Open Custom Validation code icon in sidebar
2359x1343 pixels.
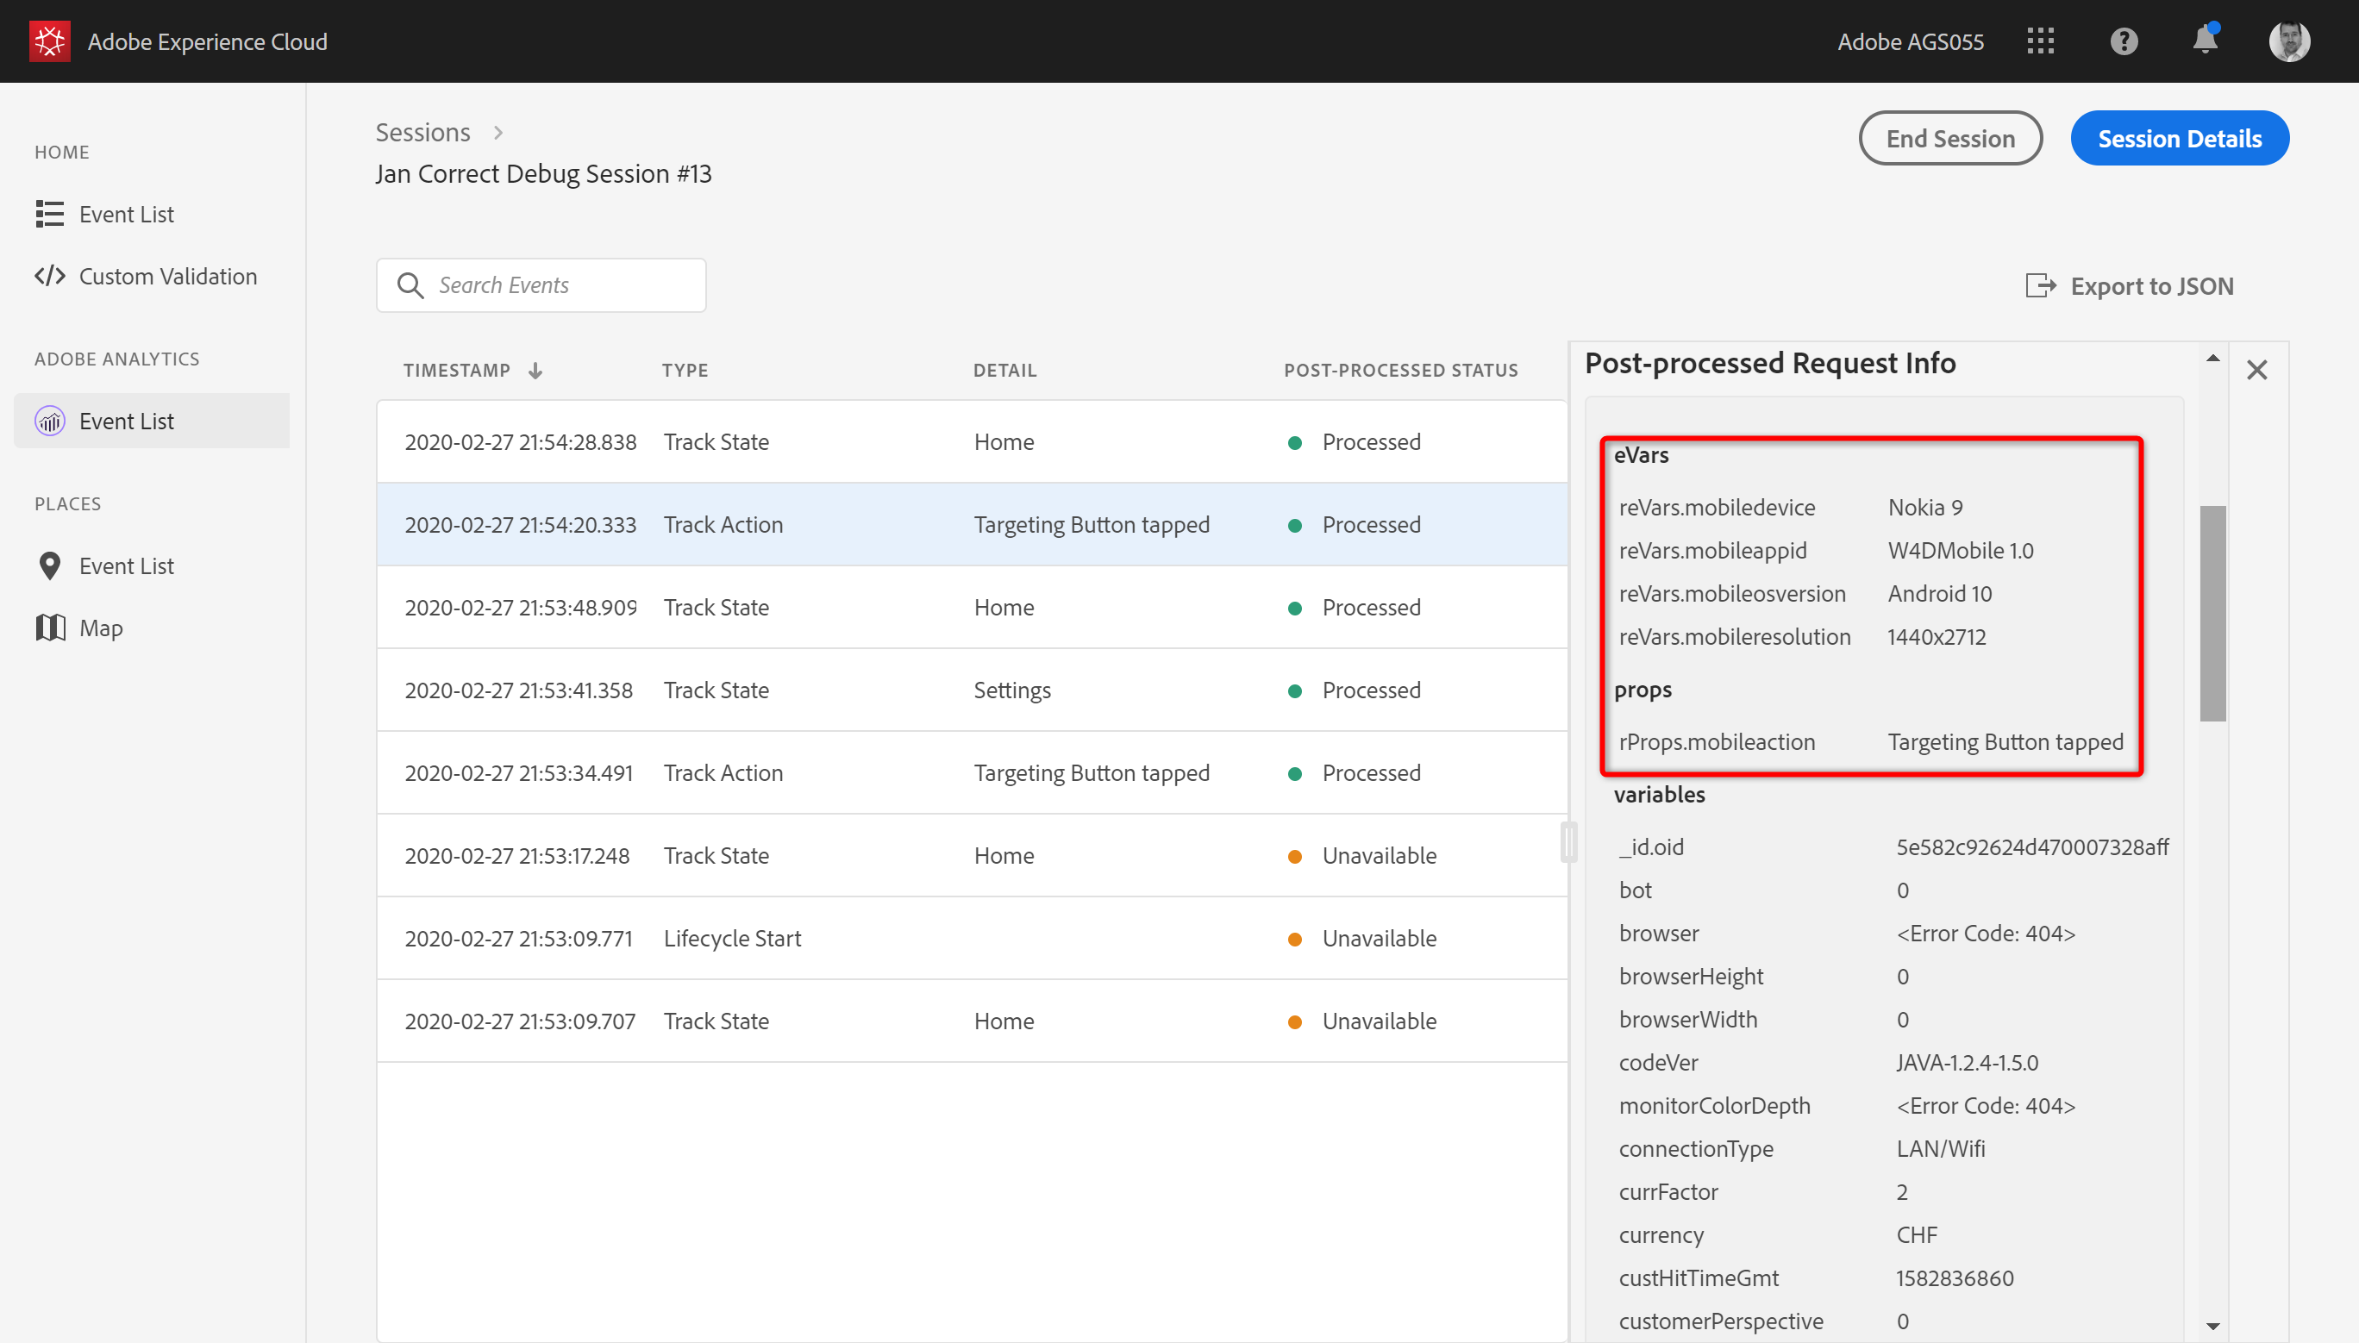(50, 276)
